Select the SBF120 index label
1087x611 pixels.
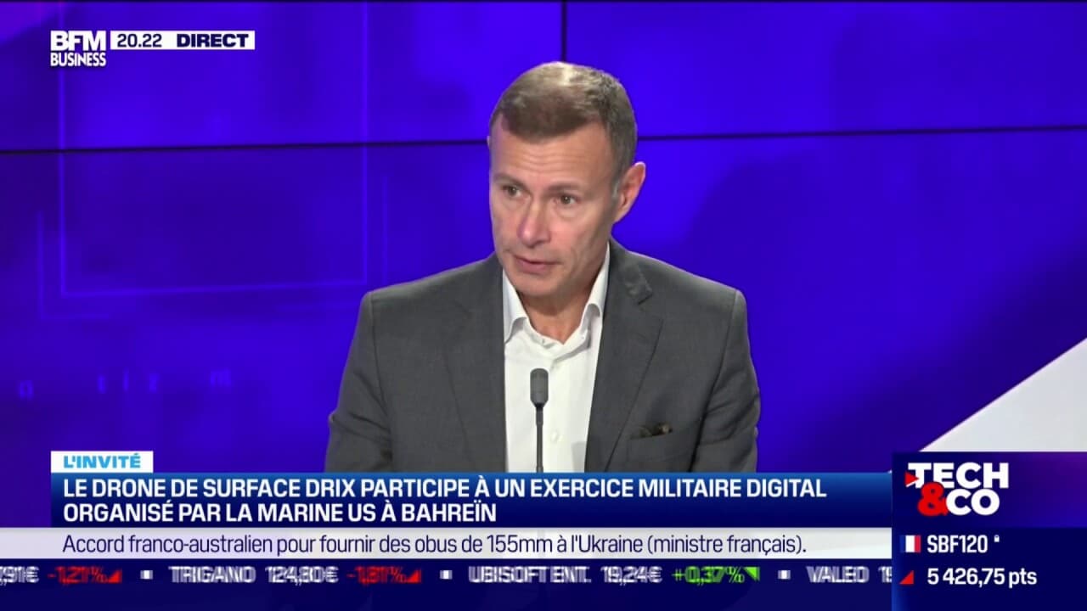(957, 543)
